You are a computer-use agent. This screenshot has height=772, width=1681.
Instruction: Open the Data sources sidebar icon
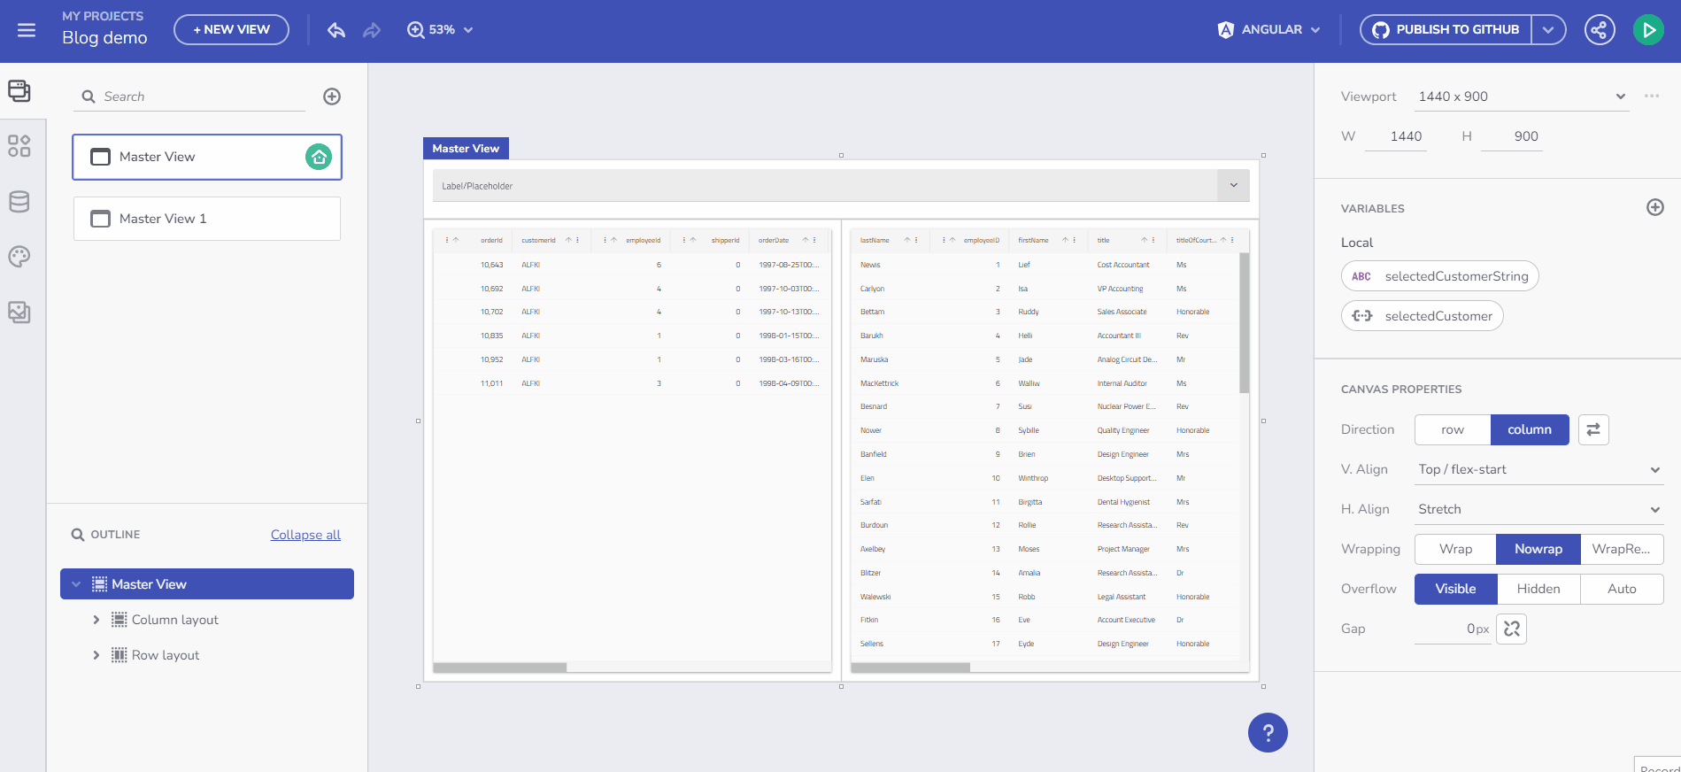click(x=19, y=202)
